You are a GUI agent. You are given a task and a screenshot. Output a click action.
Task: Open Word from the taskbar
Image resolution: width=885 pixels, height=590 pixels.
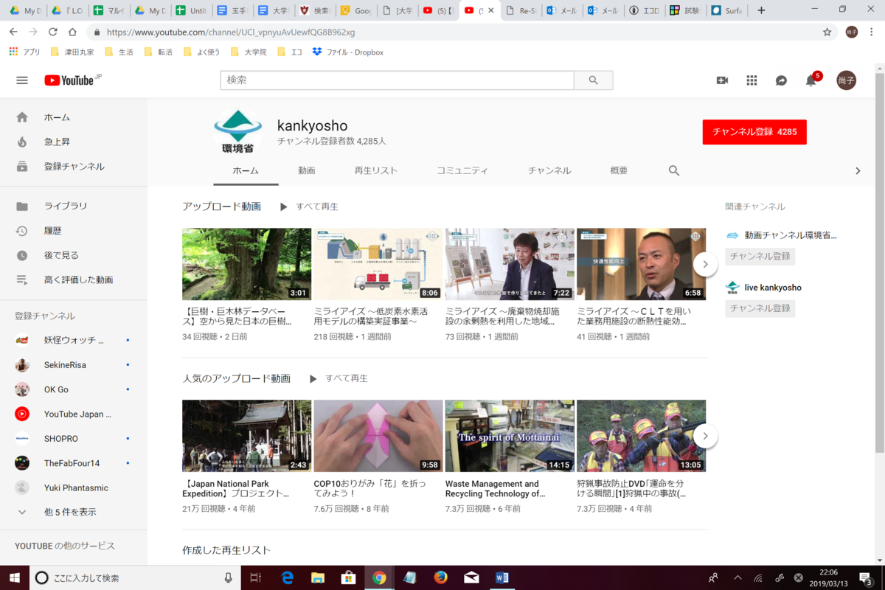pyautogui.click(x=503, y=577)
